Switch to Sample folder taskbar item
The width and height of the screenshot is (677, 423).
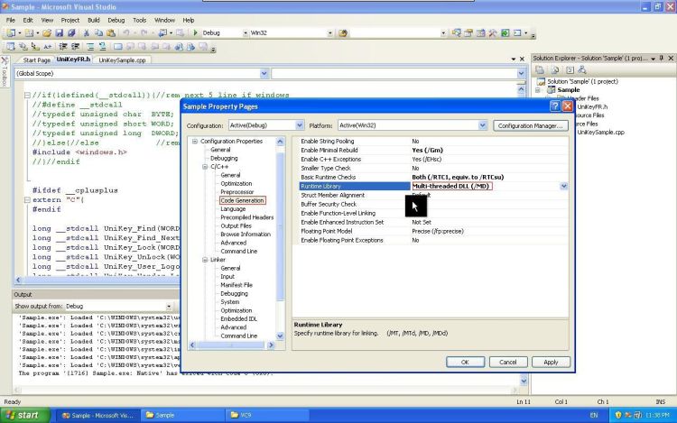pos(182,415)
